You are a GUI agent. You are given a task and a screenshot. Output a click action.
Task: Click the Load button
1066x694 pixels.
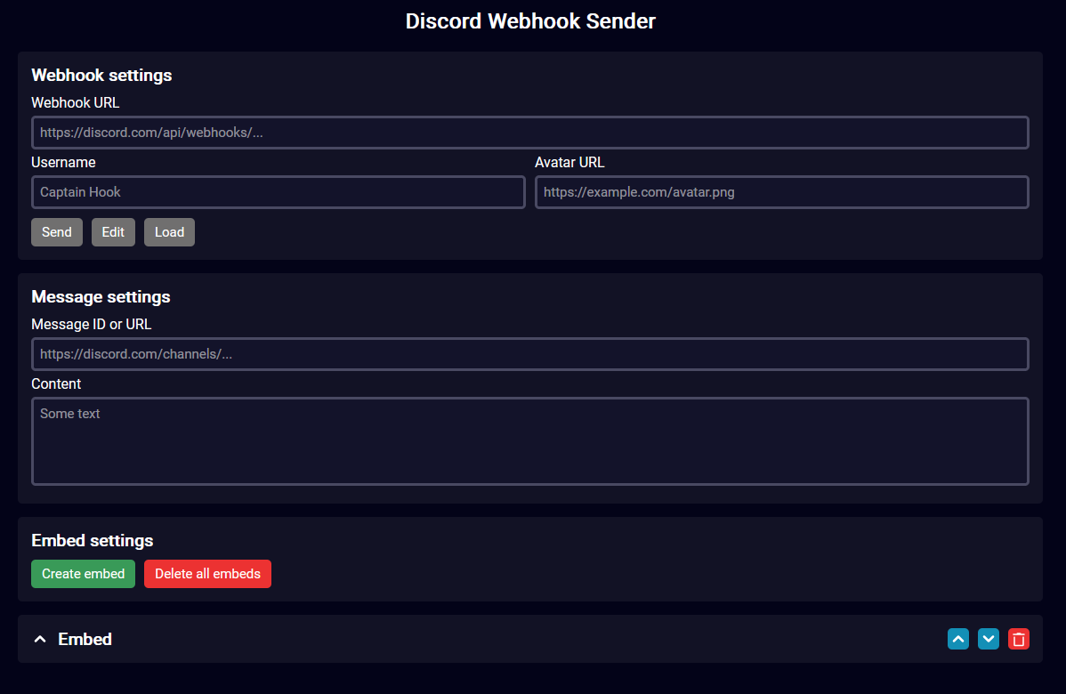pyautogui.click(x=169, y=232)
